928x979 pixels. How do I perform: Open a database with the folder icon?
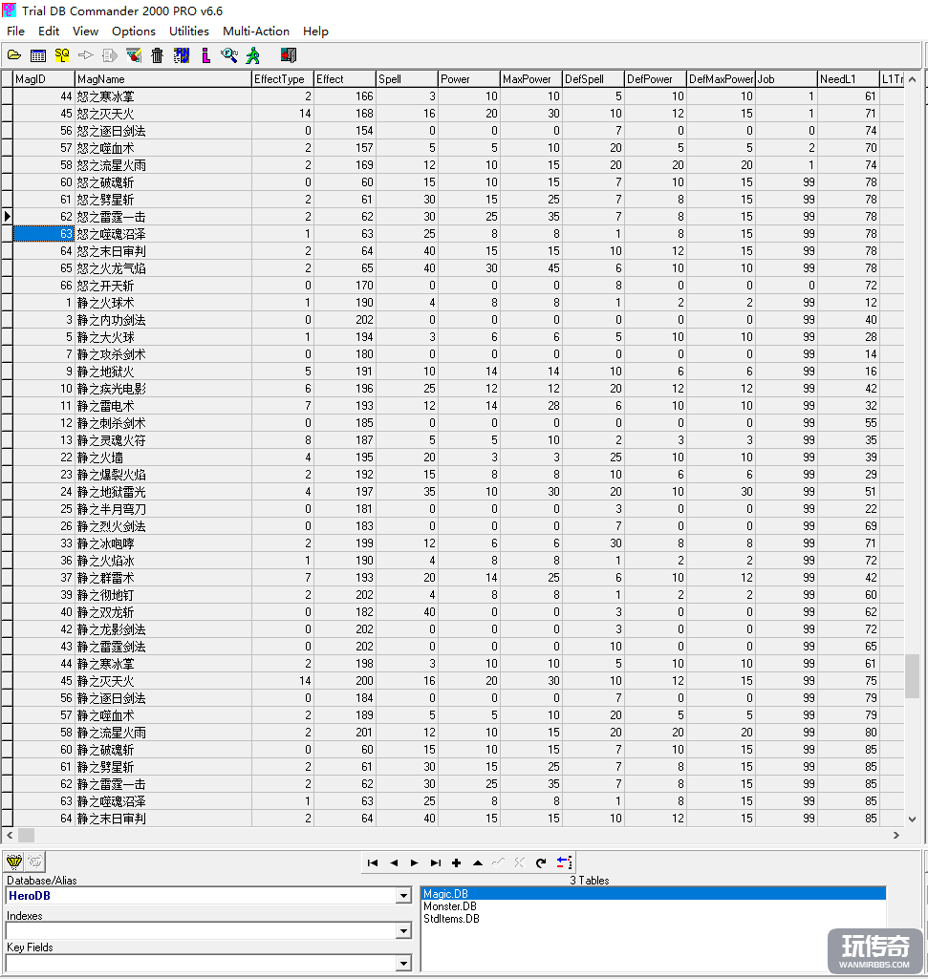[x=13, y=55]
